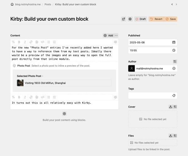
Task: Remove the author mail@notmyhostna.me
Action: pos(174,68)
